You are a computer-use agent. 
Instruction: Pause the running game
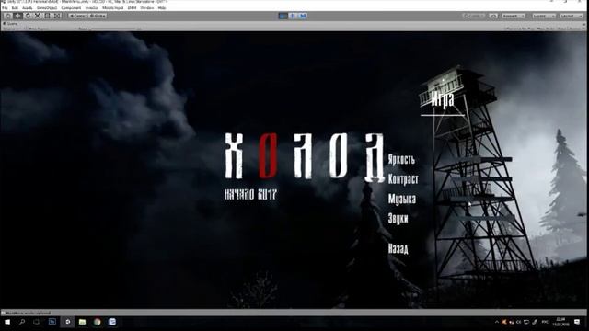[293, 16]
